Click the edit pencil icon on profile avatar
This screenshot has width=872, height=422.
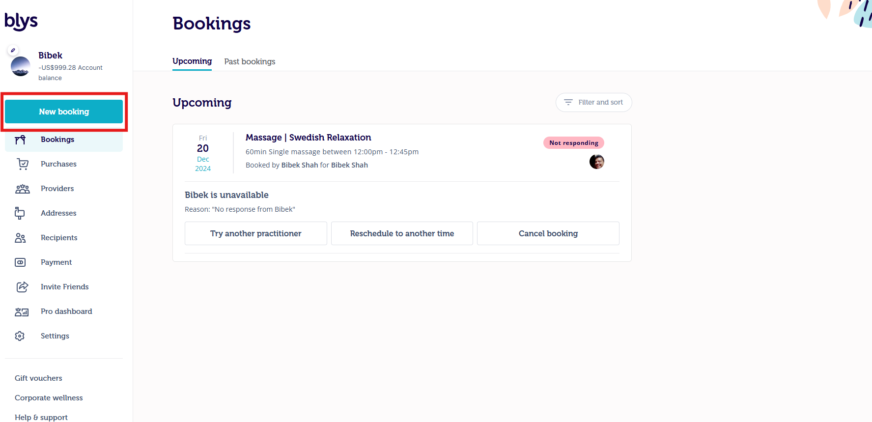pyautogui.click(x=13, y=50)
